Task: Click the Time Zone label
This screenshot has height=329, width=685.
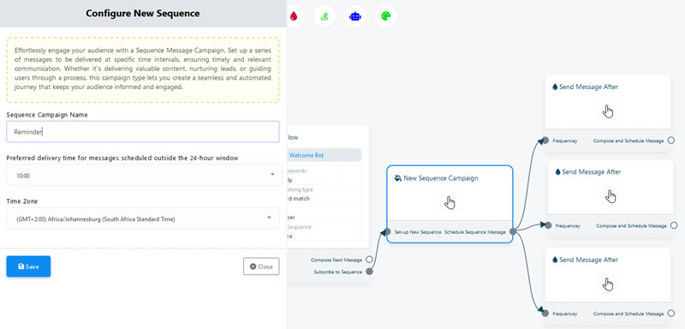Action: pyautogui.click(x=22, y=201)
